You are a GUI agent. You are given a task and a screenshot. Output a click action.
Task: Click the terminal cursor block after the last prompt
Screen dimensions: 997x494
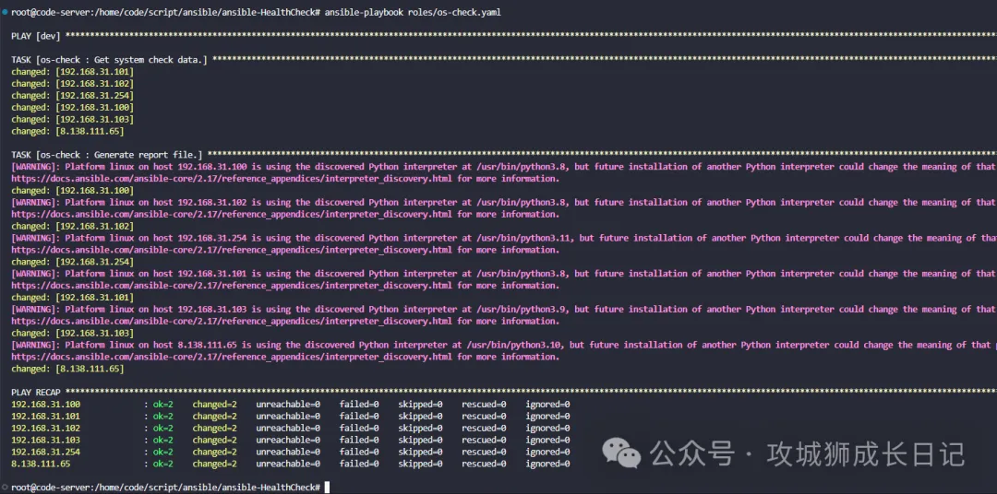pos(327,487)
